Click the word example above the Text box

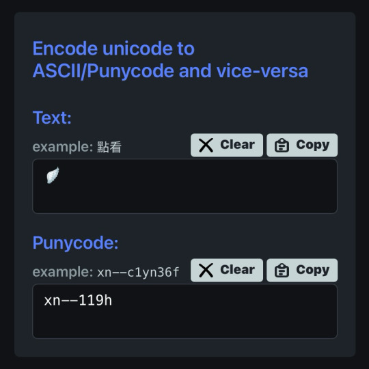[63, 147]
